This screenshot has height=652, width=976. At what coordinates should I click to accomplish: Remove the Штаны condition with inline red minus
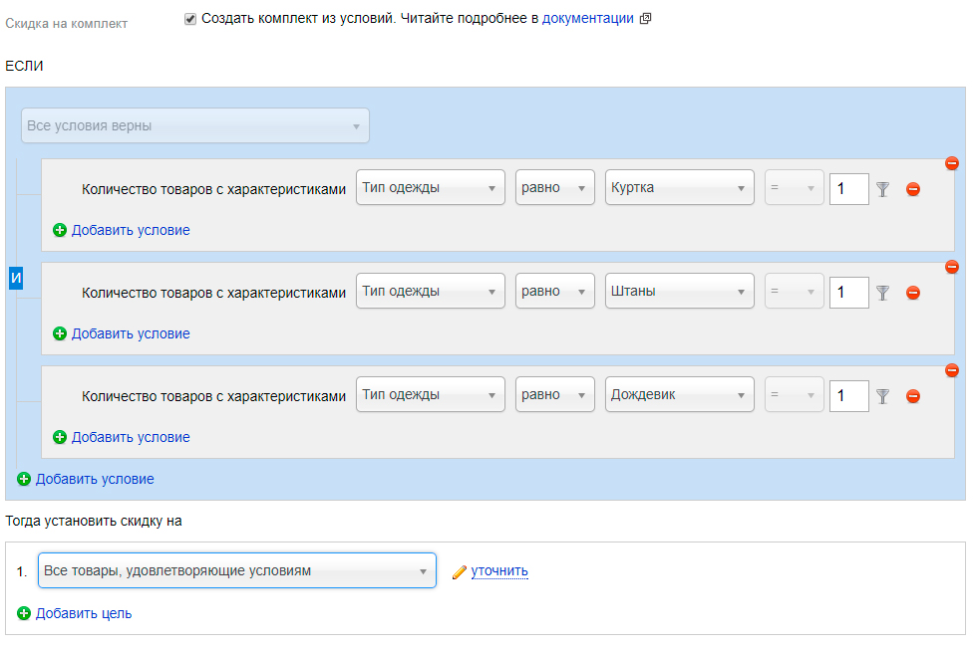click(913, 293)
